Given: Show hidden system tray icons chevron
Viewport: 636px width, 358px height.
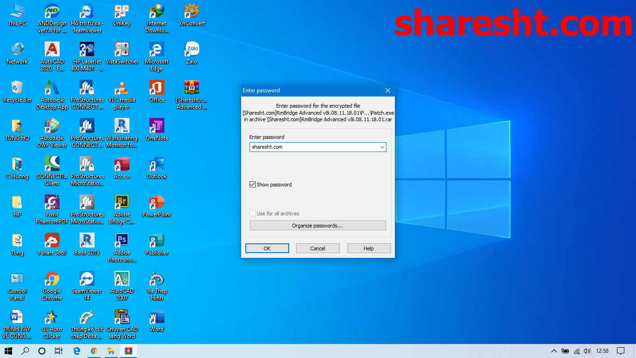Looking at the screenshot, I should [554, 351].
